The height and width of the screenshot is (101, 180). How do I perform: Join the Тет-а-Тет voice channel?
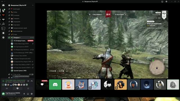[21, 74]
